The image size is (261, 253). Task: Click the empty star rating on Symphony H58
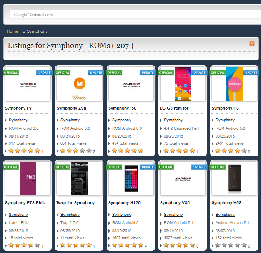coord(231,245)
